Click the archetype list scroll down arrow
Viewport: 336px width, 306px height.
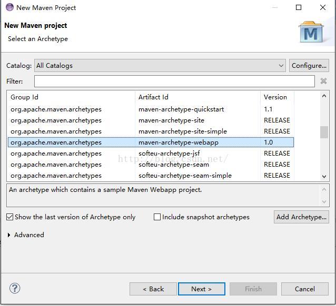(324, 177)
